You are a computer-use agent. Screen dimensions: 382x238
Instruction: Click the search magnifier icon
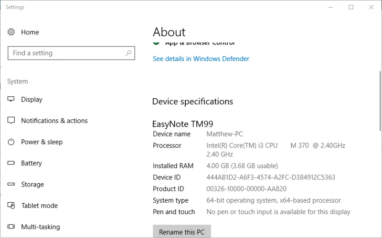point(128,53)
